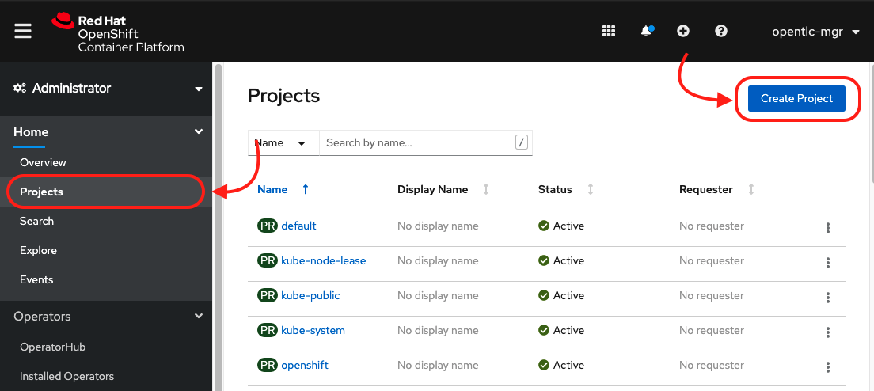
Task: Open the Administrator perspective switcher
Action: tap(108, 88)
